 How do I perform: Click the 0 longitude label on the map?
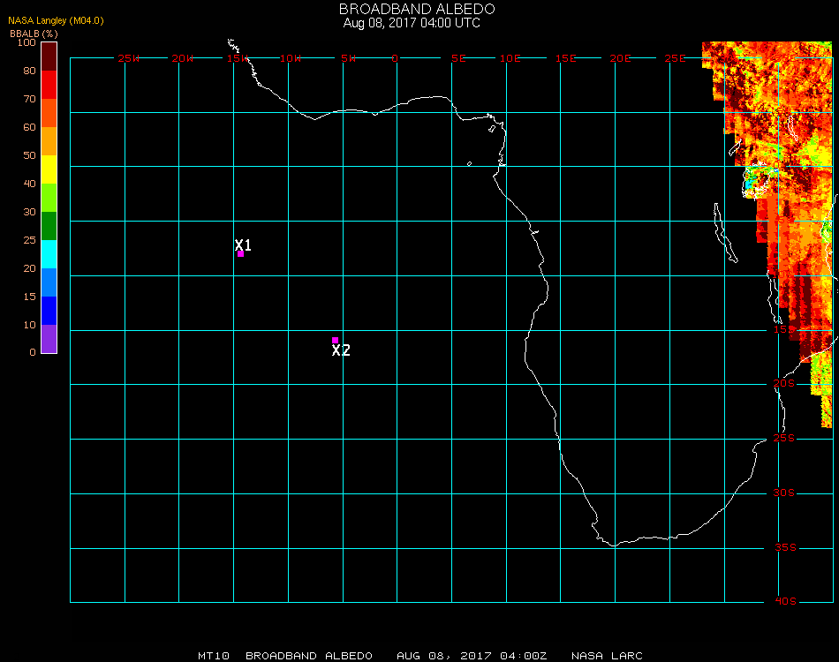[395, 58]
